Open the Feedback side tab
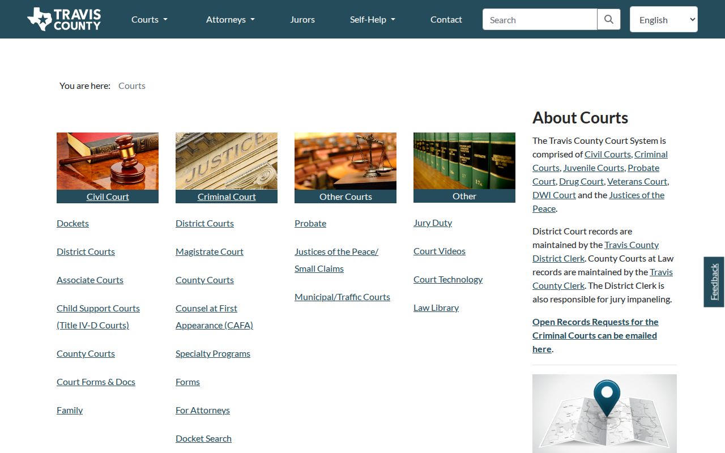 [714, 282]
